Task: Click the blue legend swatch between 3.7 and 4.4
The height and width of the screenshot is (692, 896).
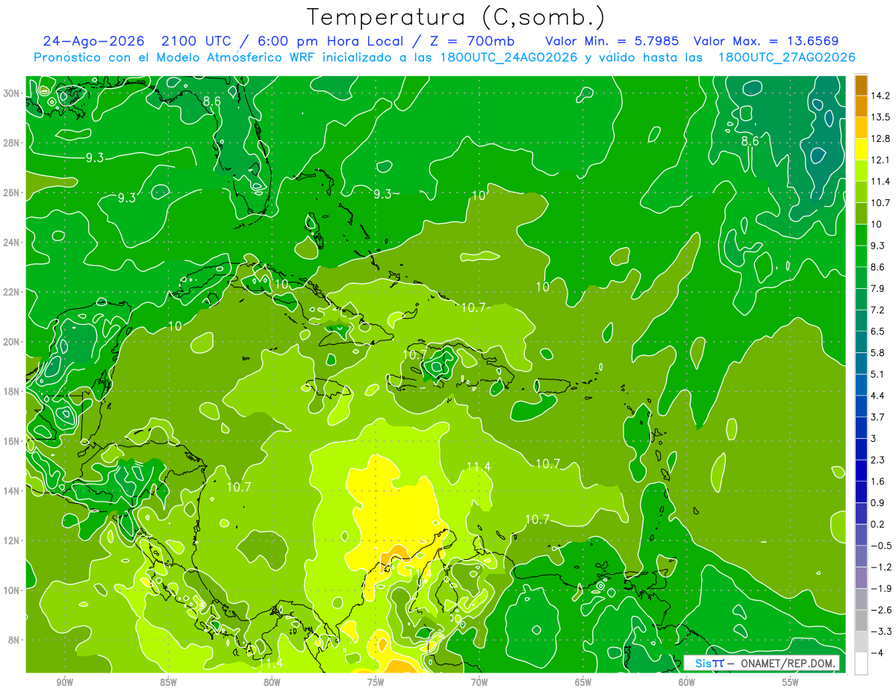Action: coord(861,406)
